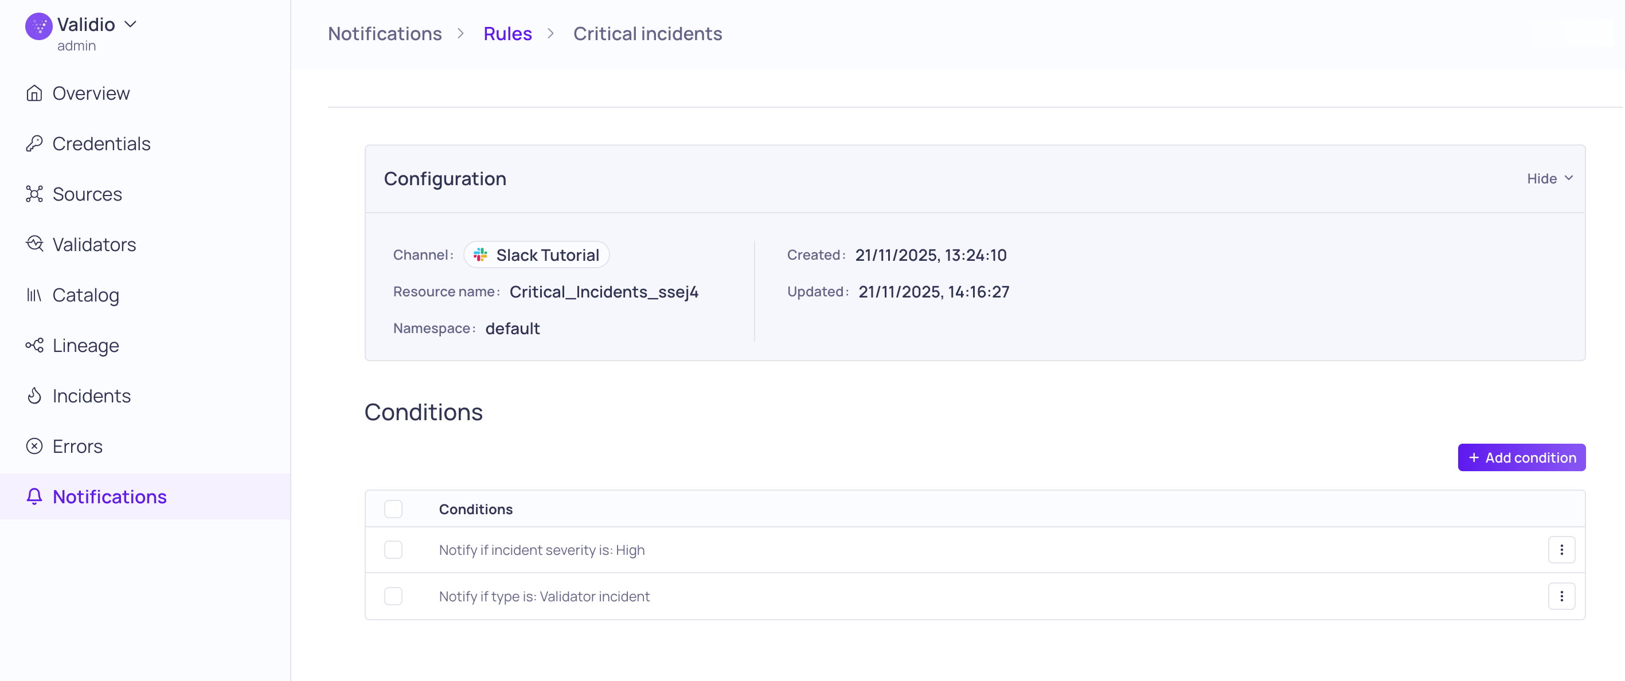The height and width of the screenshot is (681, 1625).
Task: Collapse Configuration panel with Hide
Action: click(1549, 179)
